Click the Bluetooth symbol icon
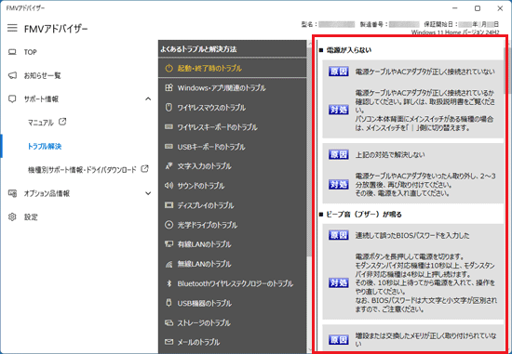 pos(168,283)
